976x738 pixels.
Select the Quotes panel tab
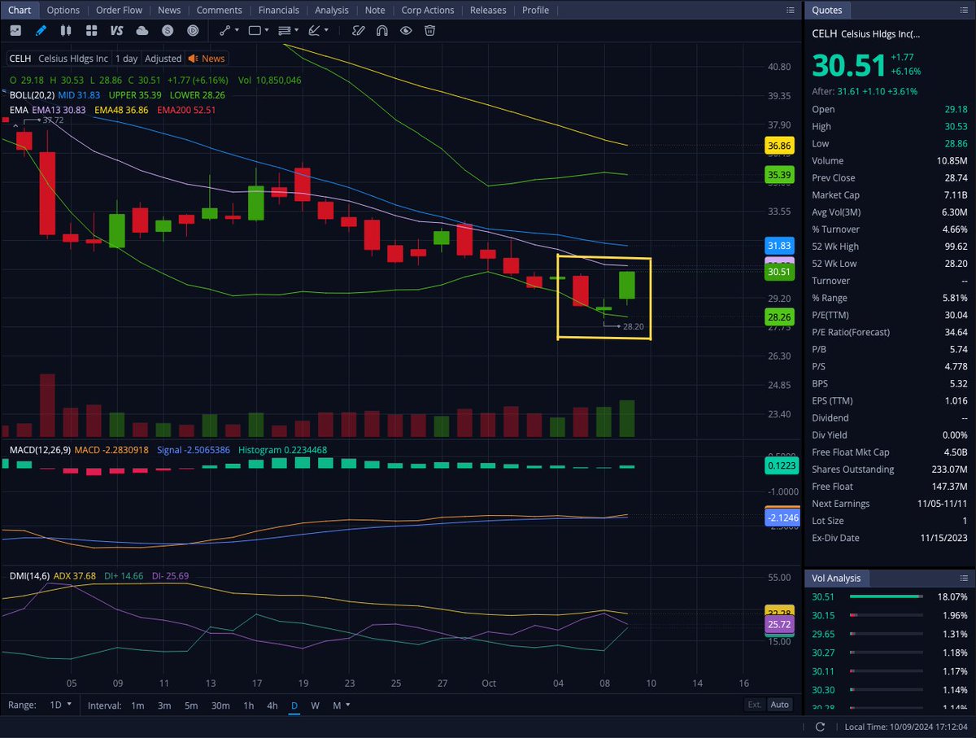pos(826,10)
